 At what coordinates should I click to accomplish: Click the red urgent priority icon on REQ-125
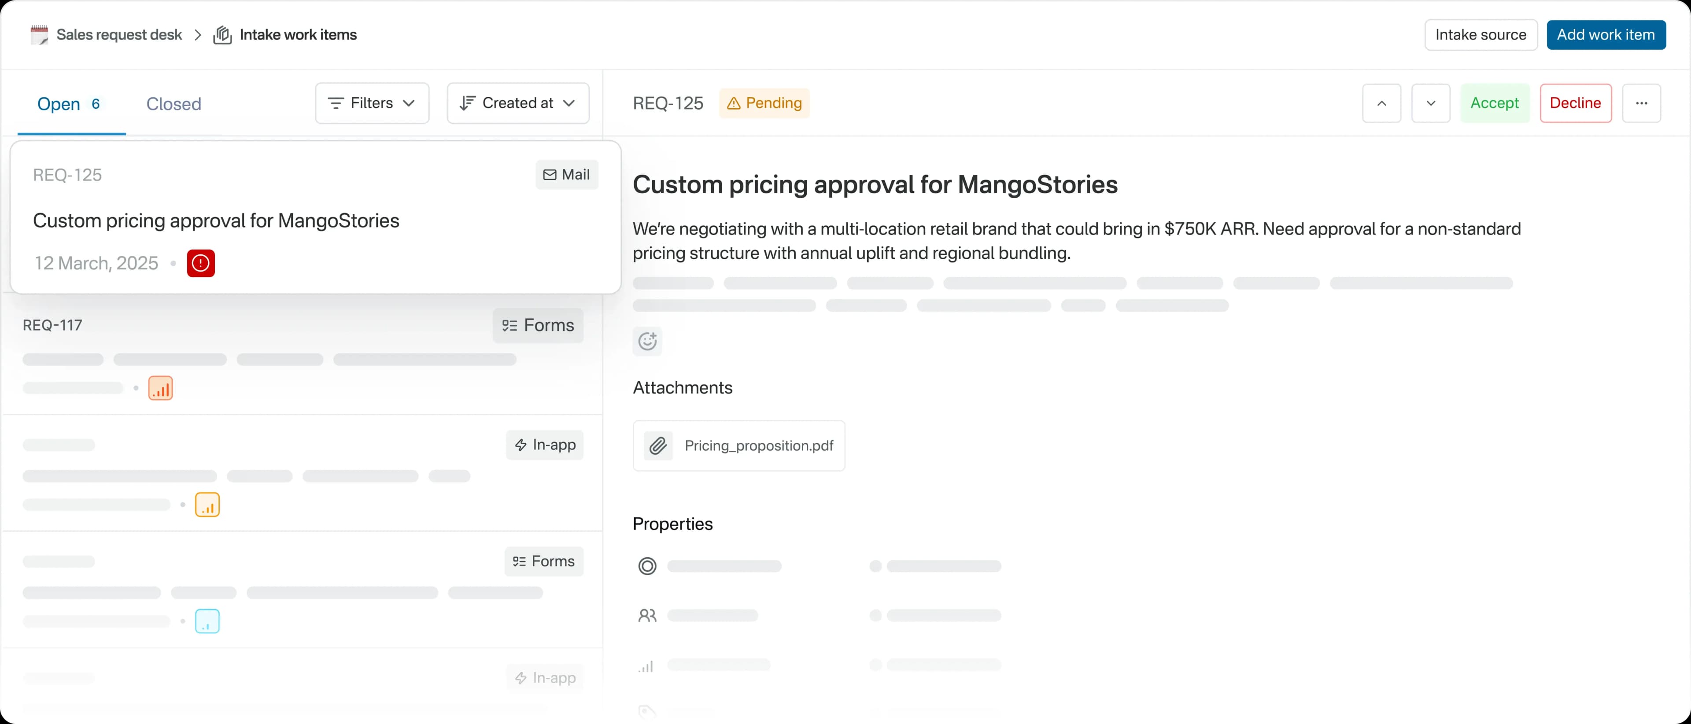200,263
